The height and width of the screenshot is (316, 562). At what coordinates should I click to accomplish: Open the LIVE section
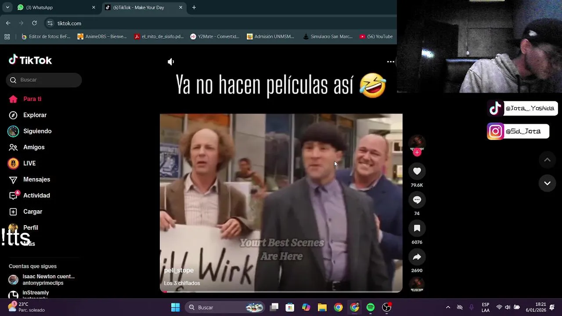coord(22,163)
